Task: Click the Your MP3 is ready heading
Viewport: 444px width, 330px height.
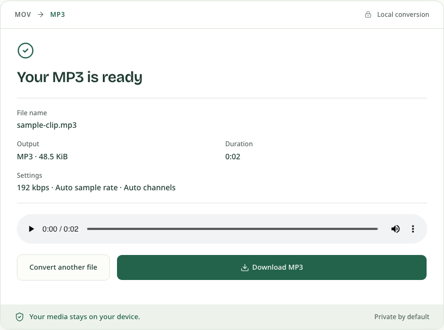Action: point(79,77)
